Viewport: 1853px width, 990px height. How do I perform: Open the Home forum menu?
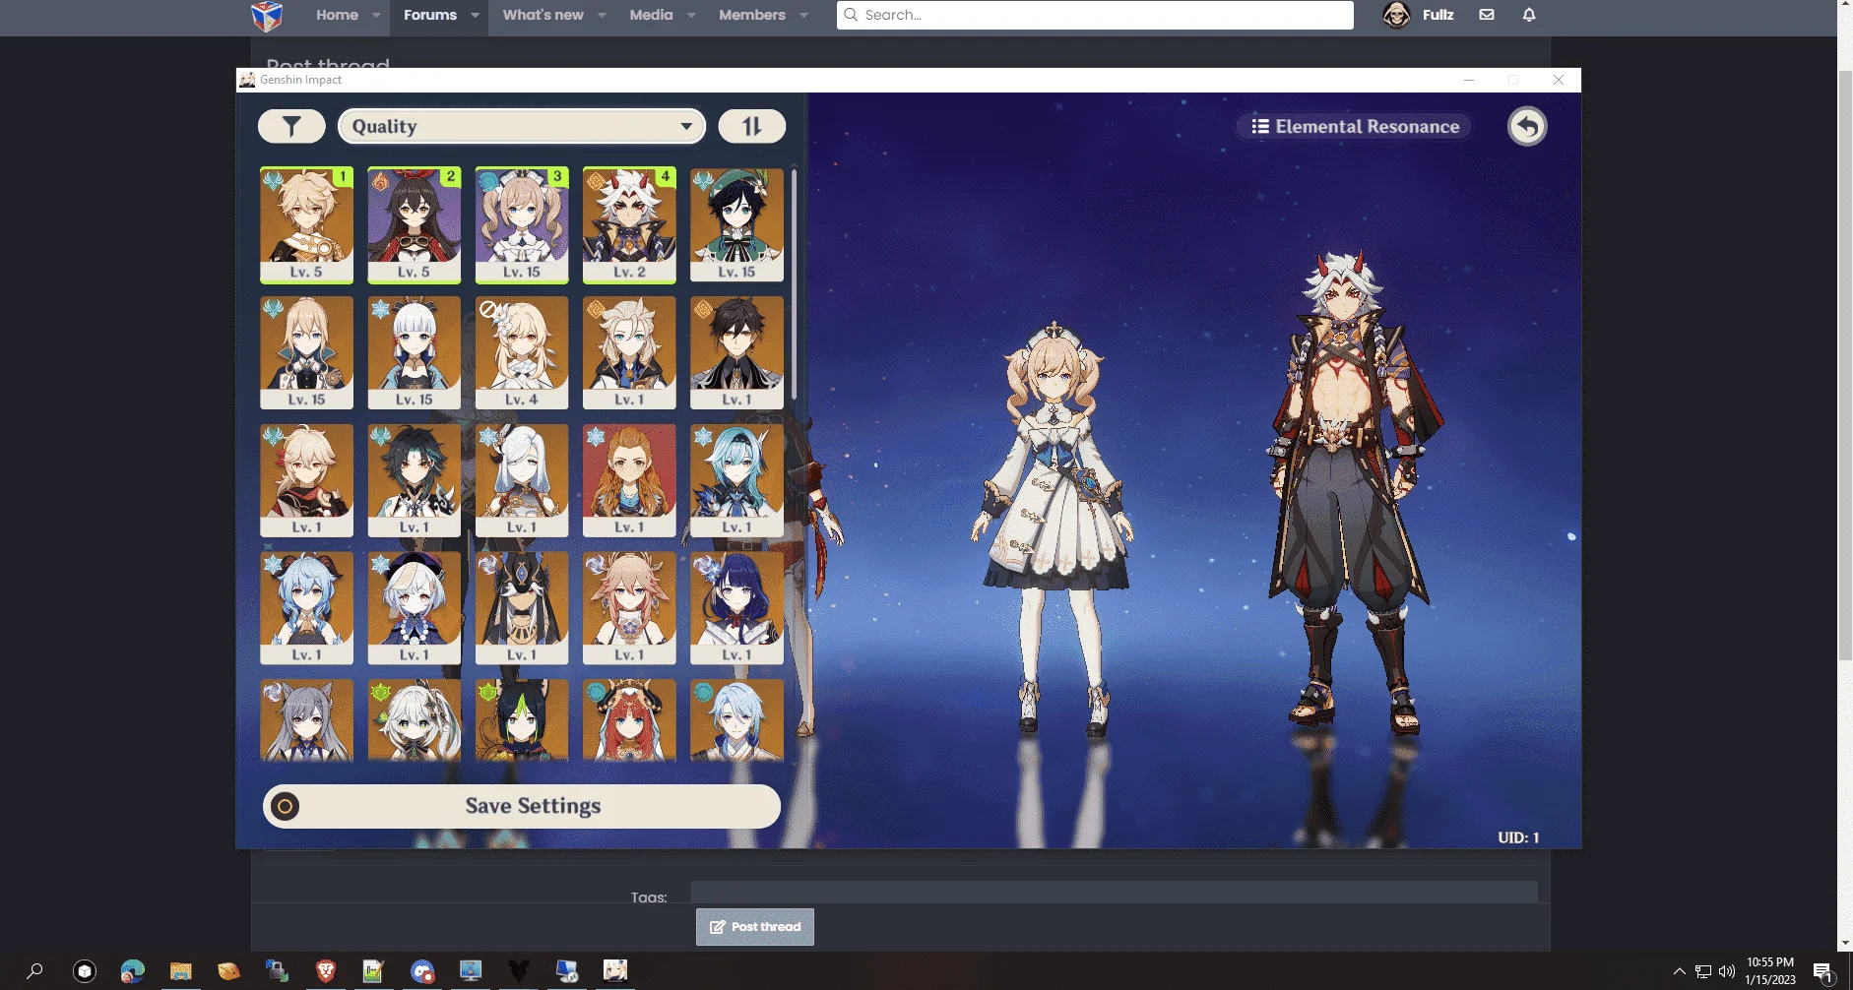tap(337, 15)
